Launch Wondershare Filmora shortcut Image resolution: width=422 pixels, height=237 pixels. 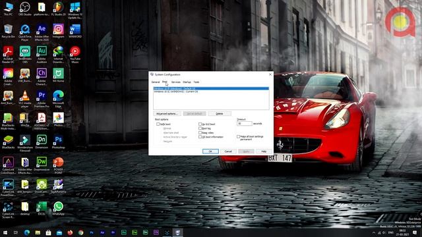point(25,144)
